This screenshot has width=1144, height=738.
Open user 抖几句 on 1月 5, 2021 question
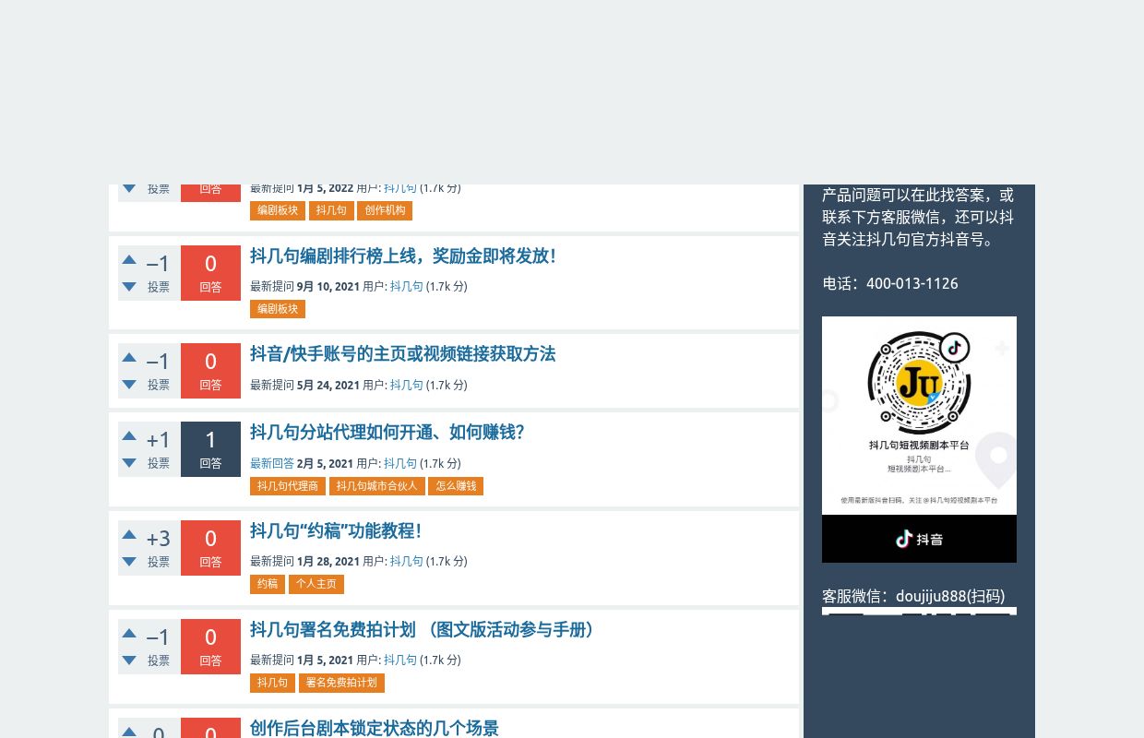400,661
